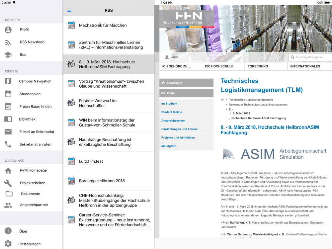Tap news icon beside ASIM Fachtagung entry
Screen dimensions: 332x249
71,64
